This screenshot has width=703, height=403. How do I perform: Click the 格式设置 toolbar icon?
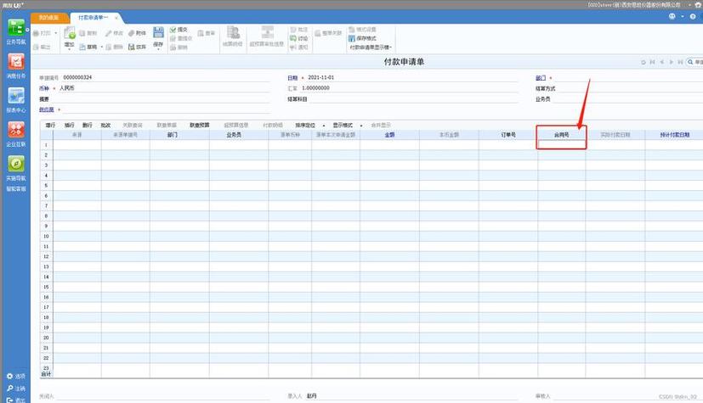tap(362, 30)
